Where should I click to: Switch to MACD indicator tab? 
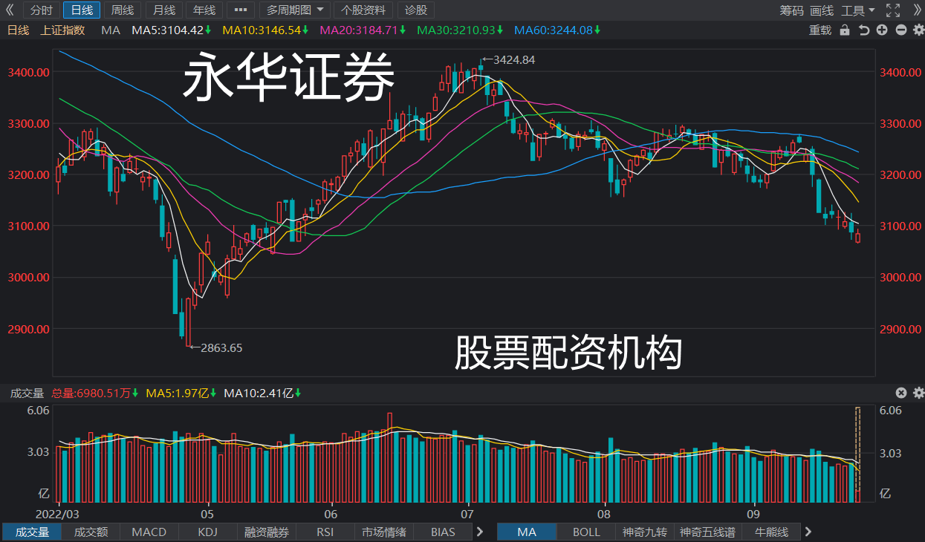tap(149, 532)
